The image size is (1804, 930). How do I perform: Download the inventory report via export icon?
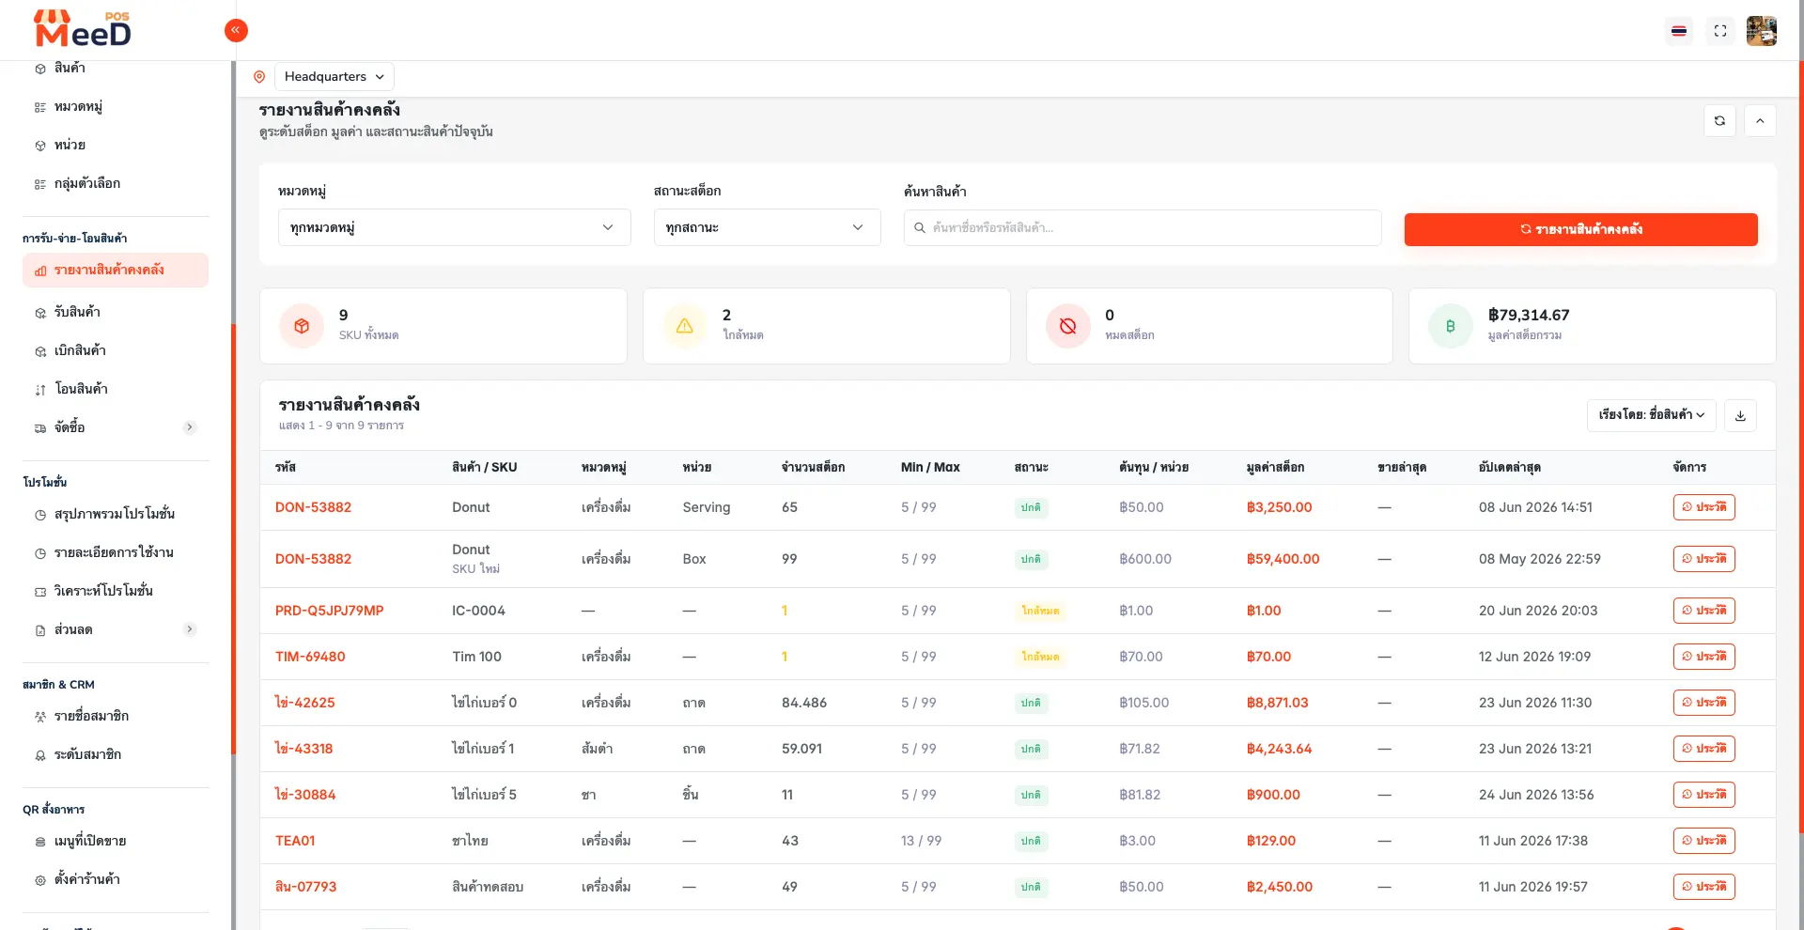(1740, 415)
